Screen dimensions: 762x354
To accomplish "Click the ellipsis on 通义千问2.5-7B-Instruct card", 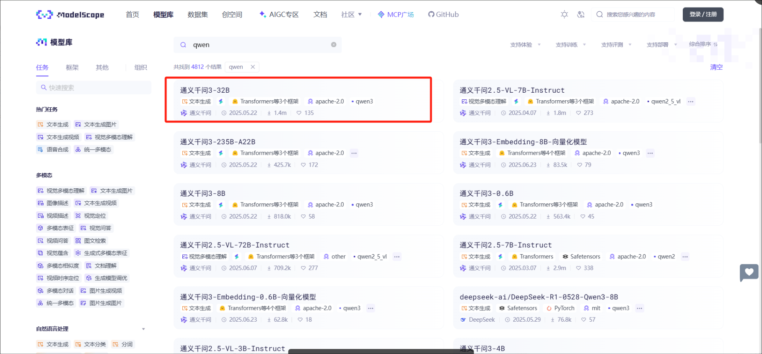I will coord(685,257).
